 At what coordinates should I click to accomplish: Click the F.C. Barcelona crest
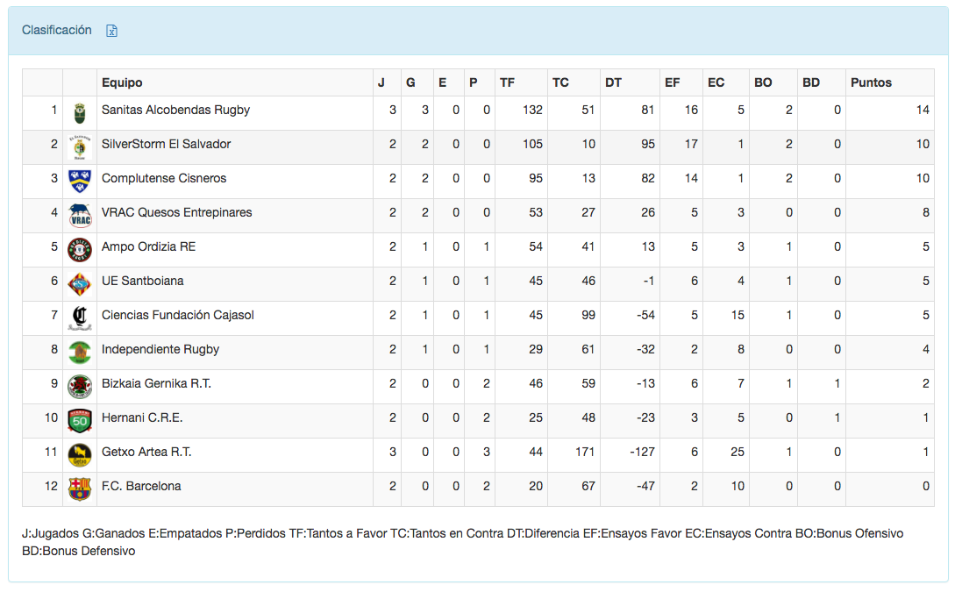[80, 489]
